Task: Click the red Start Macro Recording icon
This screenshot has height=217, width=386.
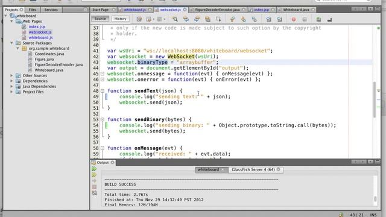Action: point(294,19)
